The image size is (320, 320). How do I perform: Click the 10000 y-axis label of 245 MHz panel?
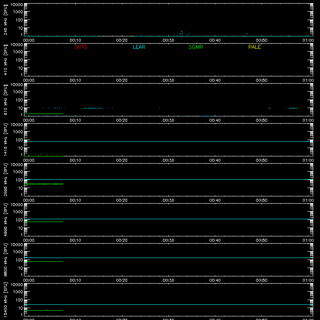coord(17,5)
